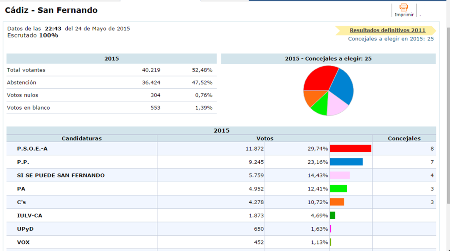Click the vertical page scrollbar
This screenshot has height=251, width=450.
pyautogui.click(x=447, y=132)
